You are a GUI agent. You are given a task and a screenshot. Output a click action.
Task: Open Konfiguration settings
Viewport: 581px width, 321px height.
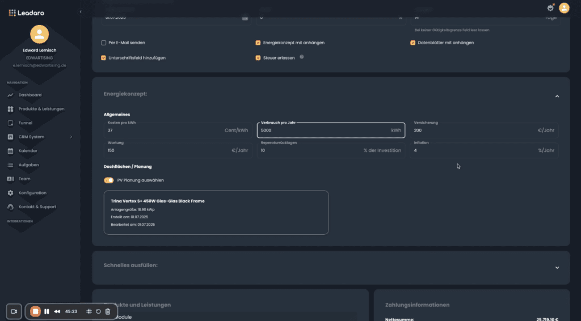click(x=32, y=193)
